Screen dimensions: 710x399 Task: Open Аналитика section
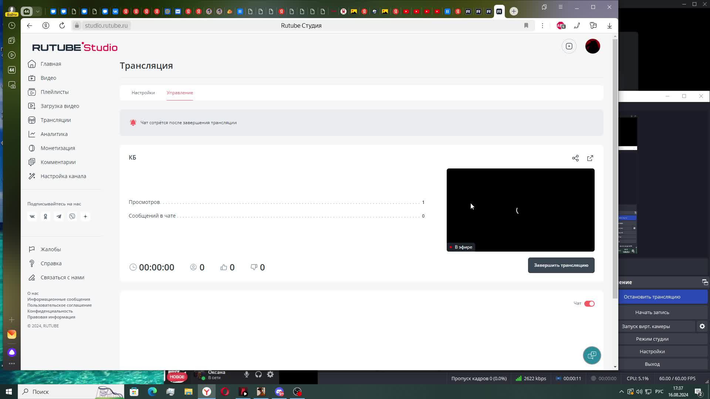click(48, 134)
